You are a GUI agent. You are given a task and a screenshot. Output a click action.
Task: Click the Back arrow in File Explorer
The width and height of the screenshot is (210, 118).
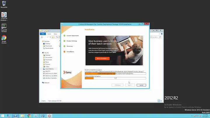click(42, 37)
